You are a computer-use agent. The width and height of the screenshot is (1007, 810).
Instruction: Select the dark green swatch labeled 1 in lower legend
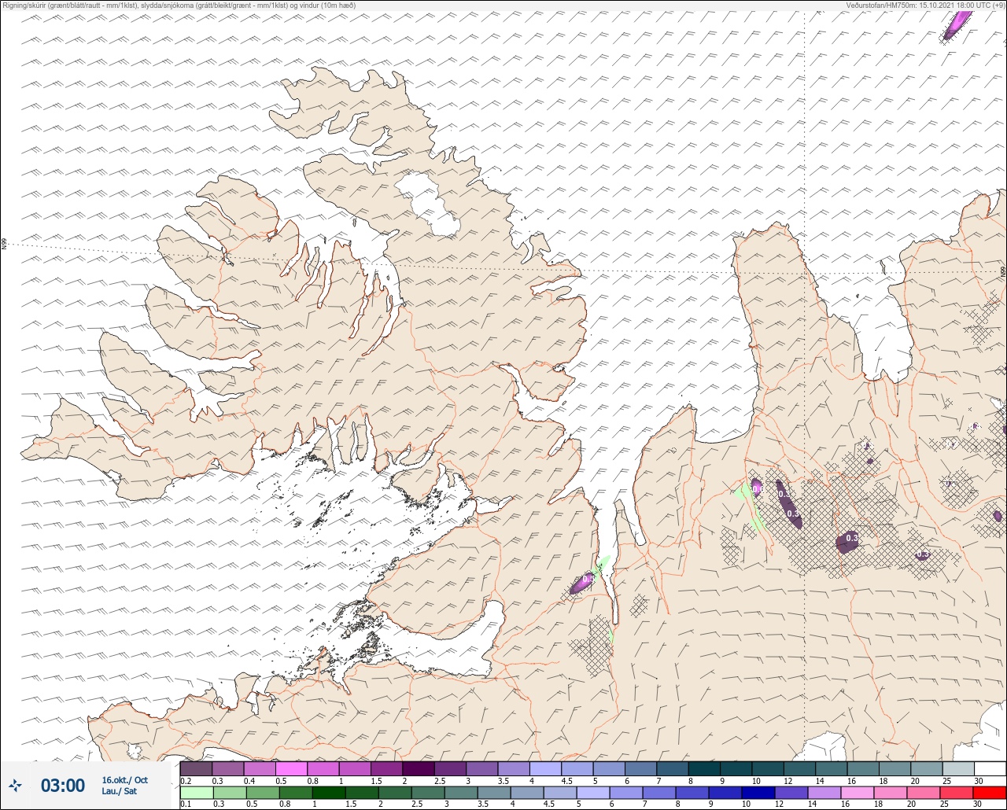click(328, 792)
